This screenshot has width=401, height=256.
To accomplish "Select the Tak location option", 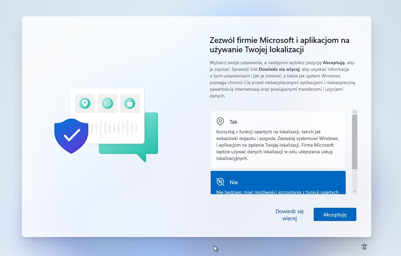I will click(x=278, y=122).
